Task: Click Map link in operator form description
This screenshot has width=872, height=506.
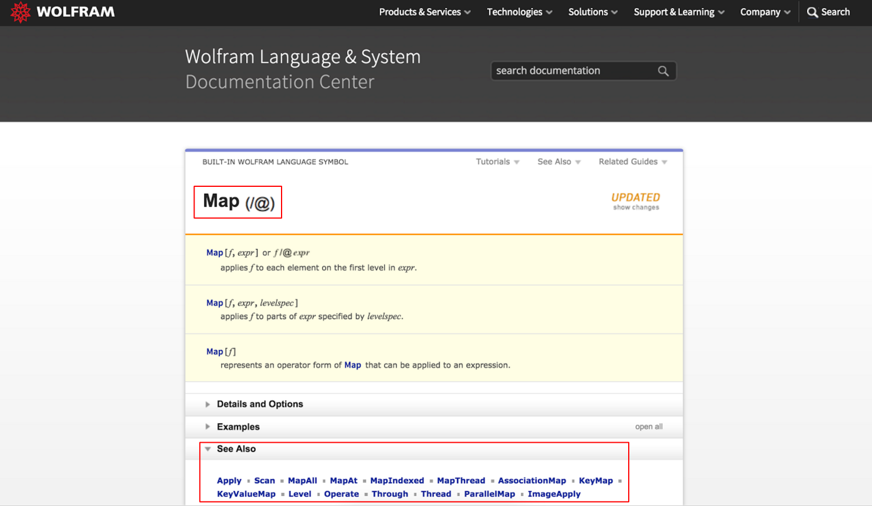Action: tap(352, 366)
